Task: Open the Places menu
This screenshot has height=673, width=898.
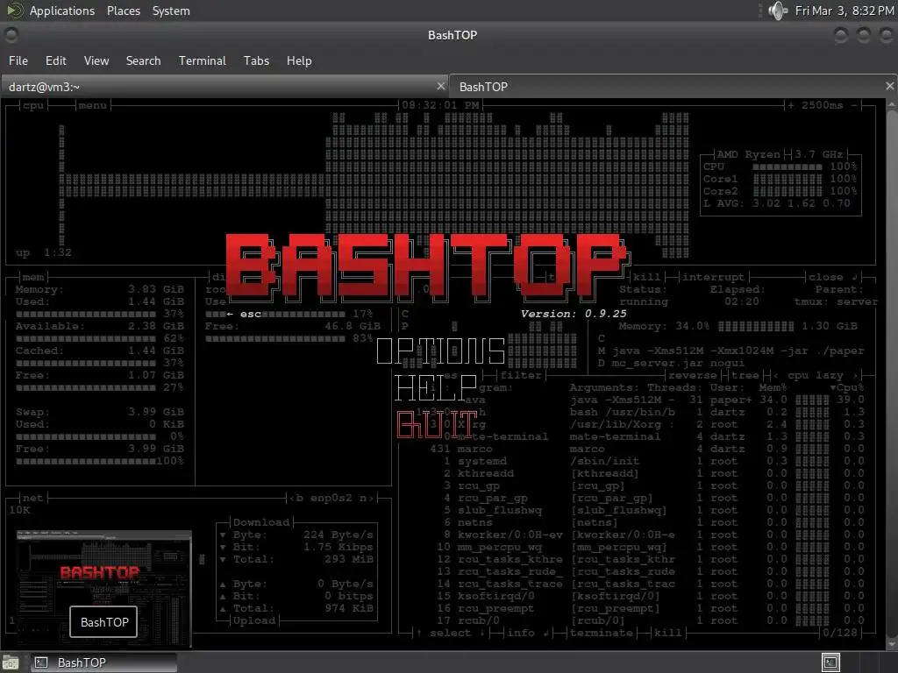Action: pyautogui.click(x=123, y=11)
